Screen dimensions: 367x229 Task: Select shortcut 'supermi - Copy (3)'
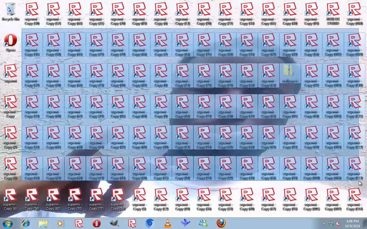pos(11,168)
